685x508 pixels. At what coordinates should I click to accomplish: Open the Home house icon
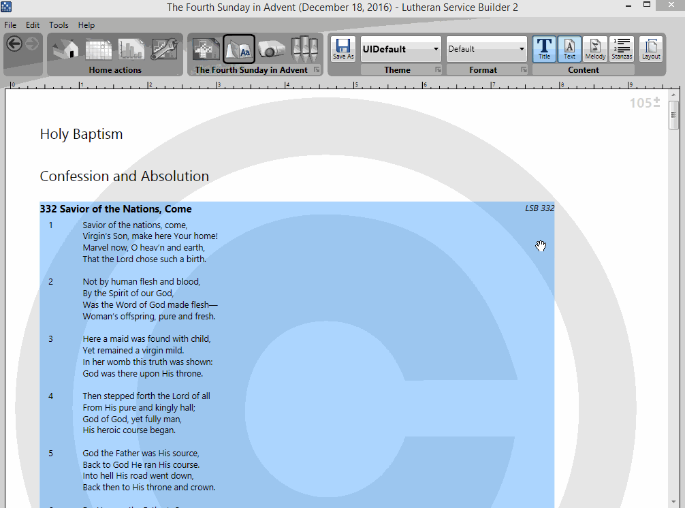pyautogui.click(x=67, y=48)
